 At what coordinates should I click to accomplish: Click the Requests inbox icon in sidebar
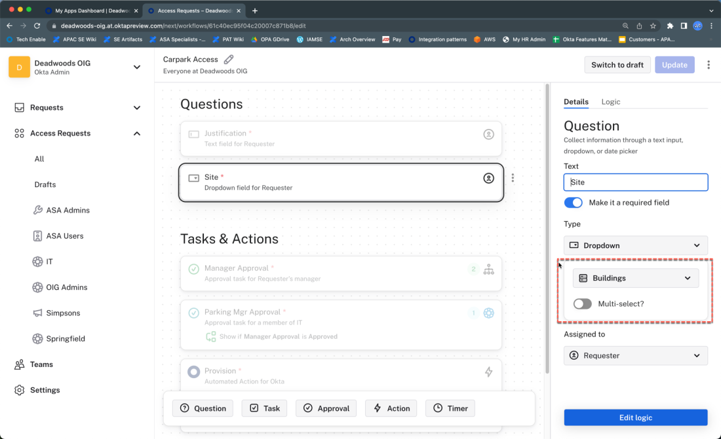pos(19,107)
